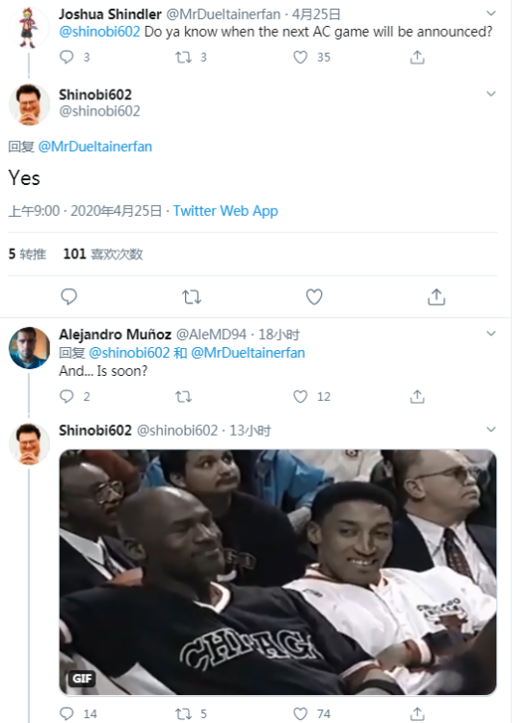Retweet Alejandro Muñoz's reply
Viewport: 530px width, 723px height.
coord(183,396)
